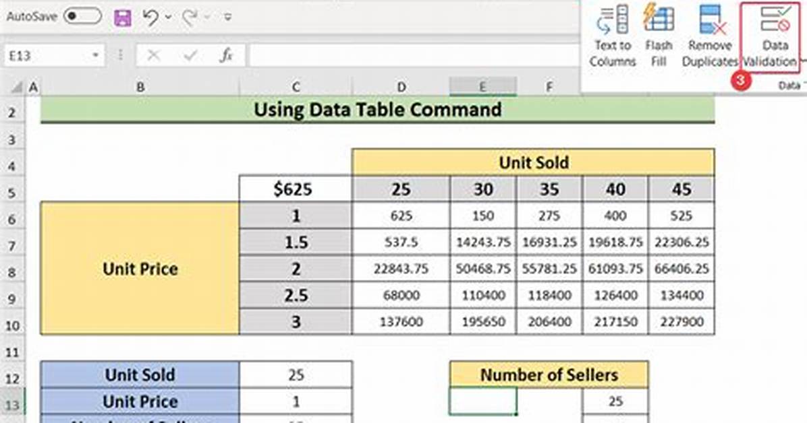807x423 pixels.
Task: Select row 10 header
Action: pos(12,325)
